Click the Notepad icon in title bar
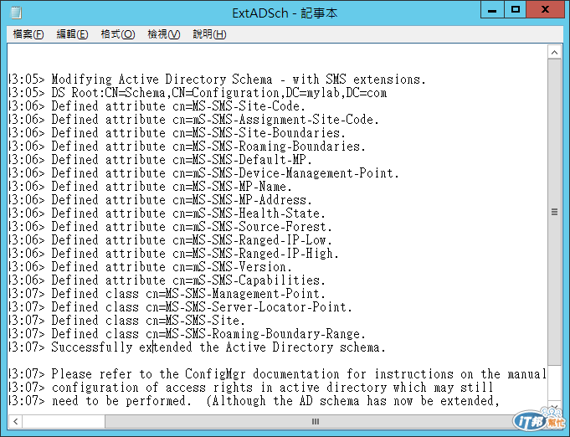The height and width of the screenshot is (437, 570). pos(16,13)
